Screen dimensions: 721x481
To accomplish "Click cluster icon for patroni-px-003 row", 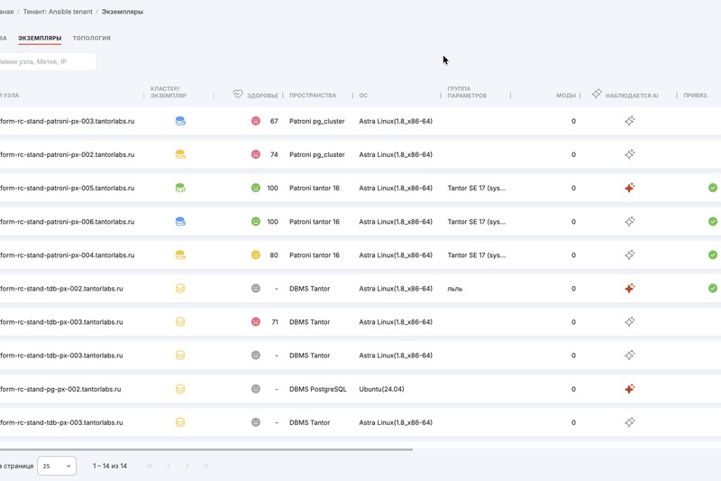I will pyautogui.click(x=180, y=121).
